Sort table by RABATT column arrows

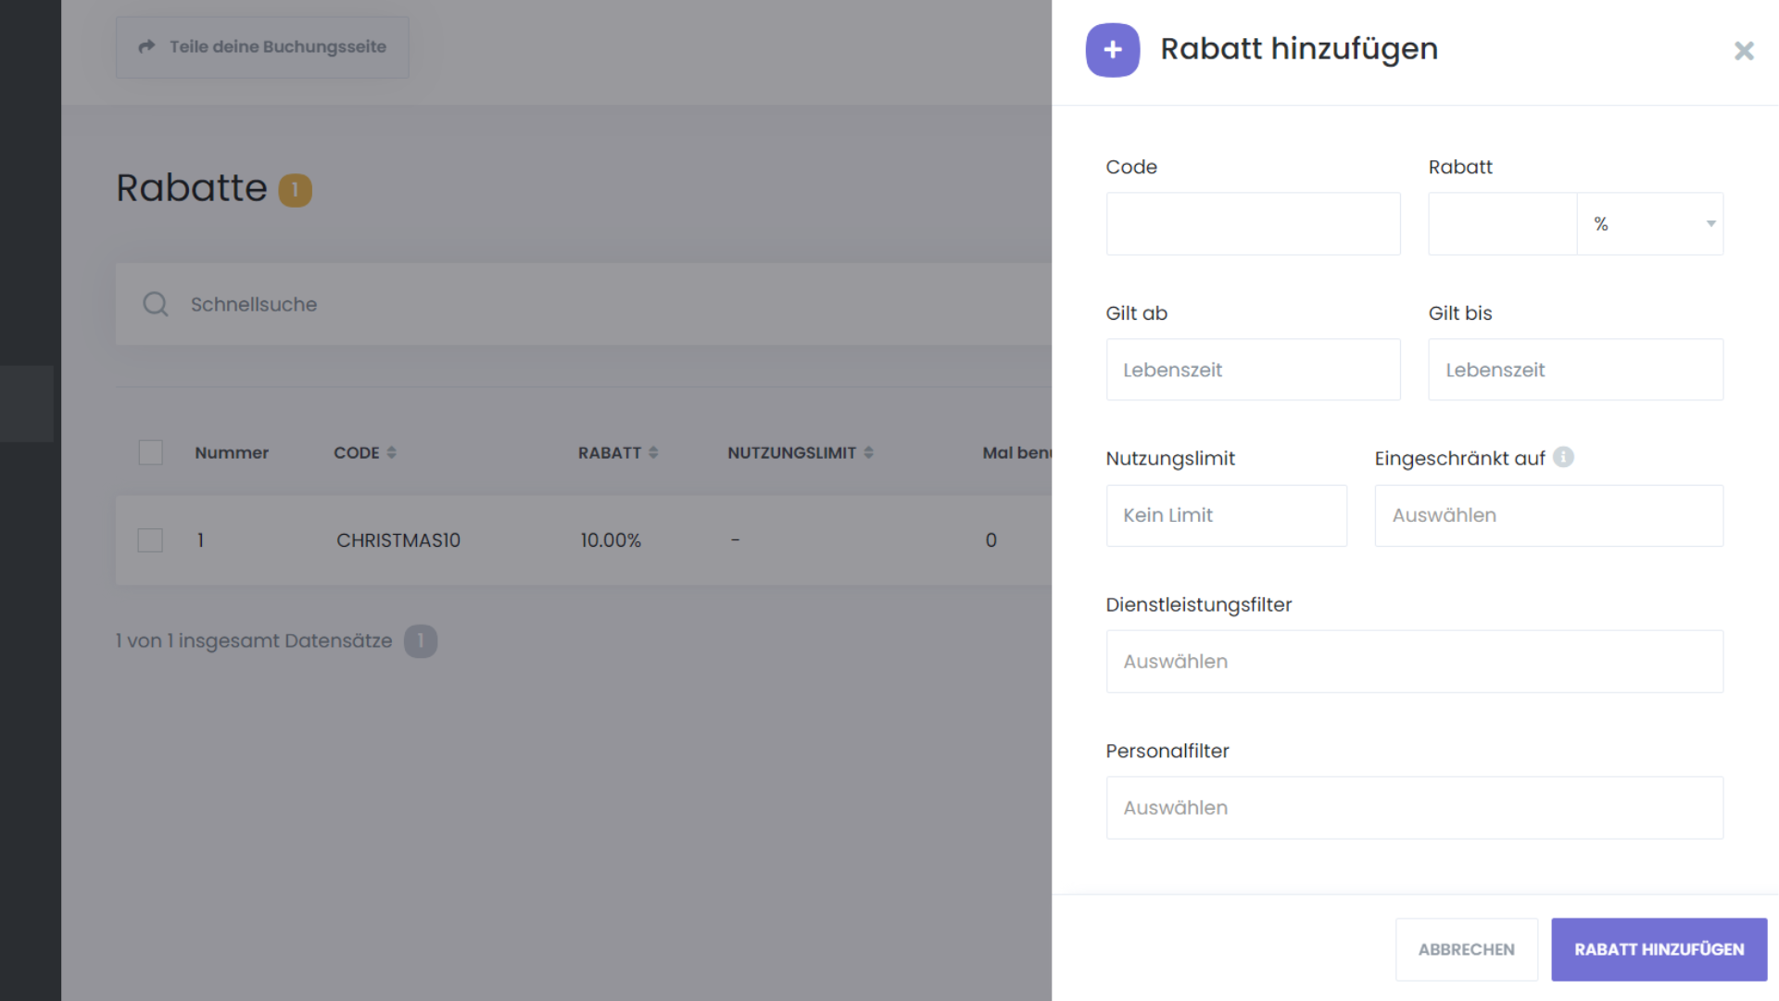pos(653,452)
